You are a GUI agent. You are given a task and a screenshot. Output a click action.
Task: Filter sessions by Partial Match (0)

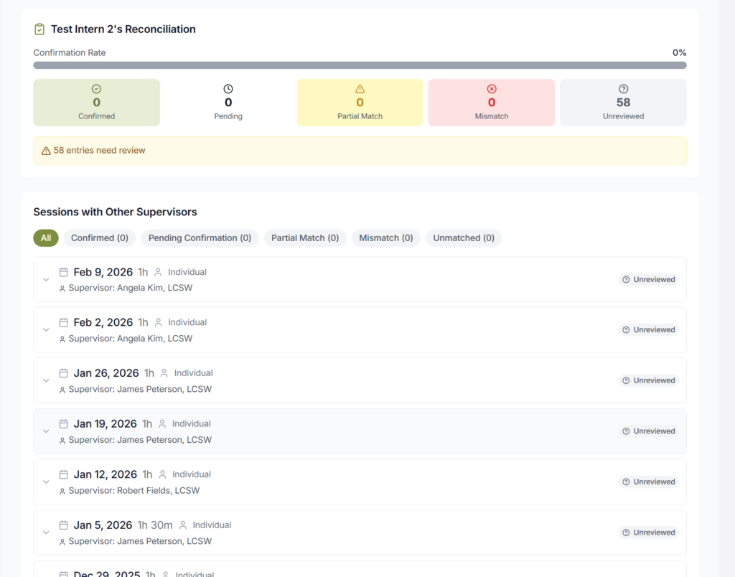[305, 238]
